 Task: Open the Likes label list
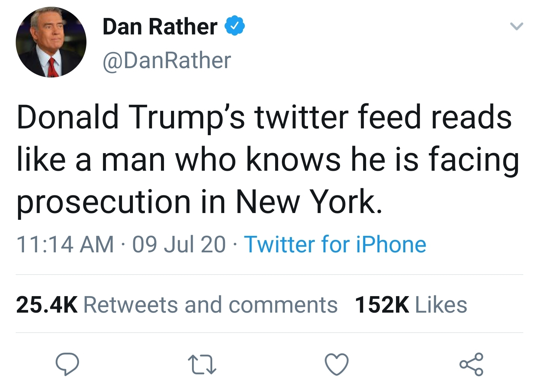click(x=441, y=304)
